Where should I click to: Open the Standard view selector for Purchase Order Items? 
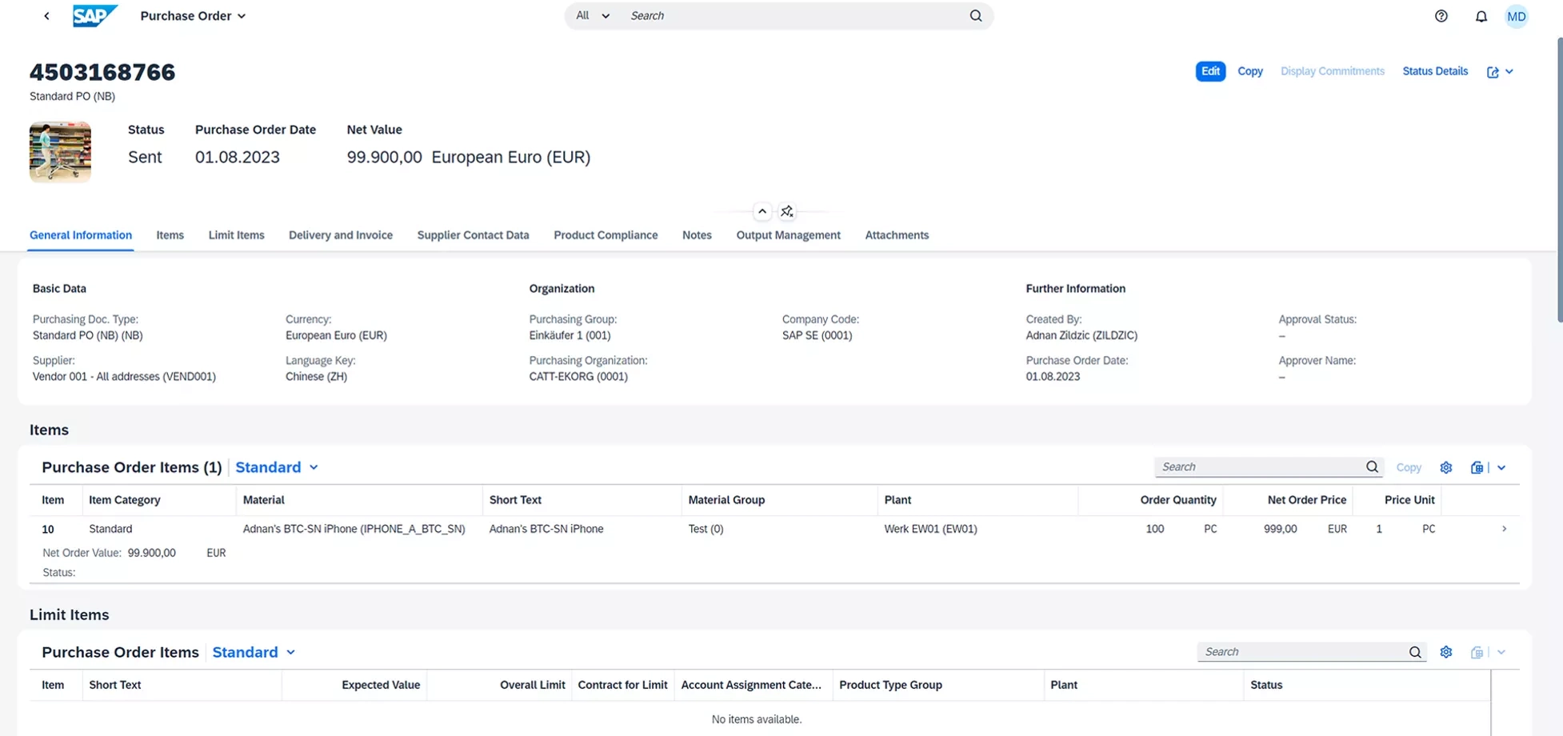tap(276, 467)
